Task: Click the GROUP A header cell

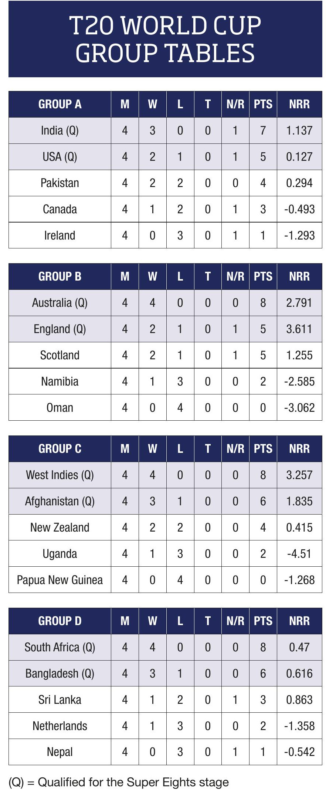Action: click(x=60, y=104)
